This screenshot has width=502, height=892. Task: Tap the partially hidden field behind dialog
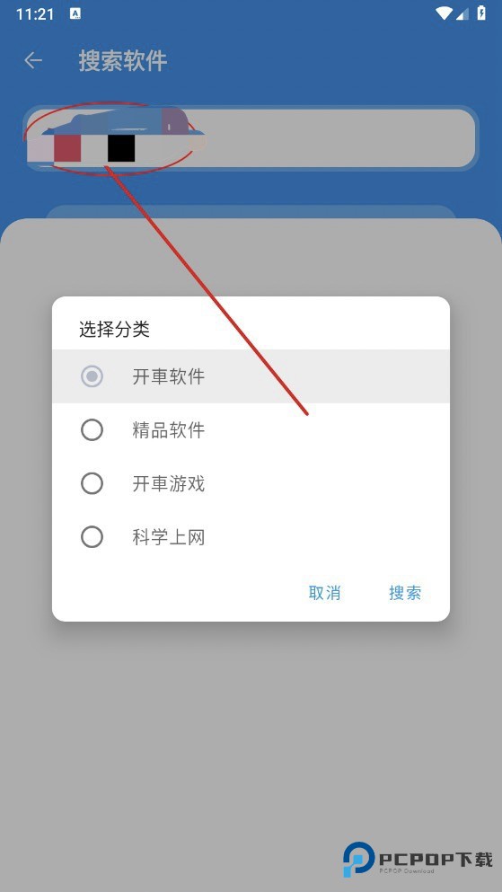251,212
